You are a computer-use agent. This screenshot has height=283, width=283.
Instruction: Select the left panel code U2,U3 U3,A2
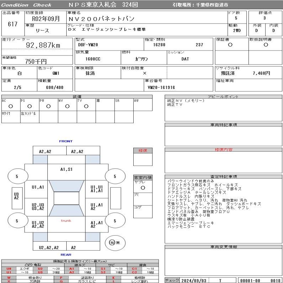(38, 207)
